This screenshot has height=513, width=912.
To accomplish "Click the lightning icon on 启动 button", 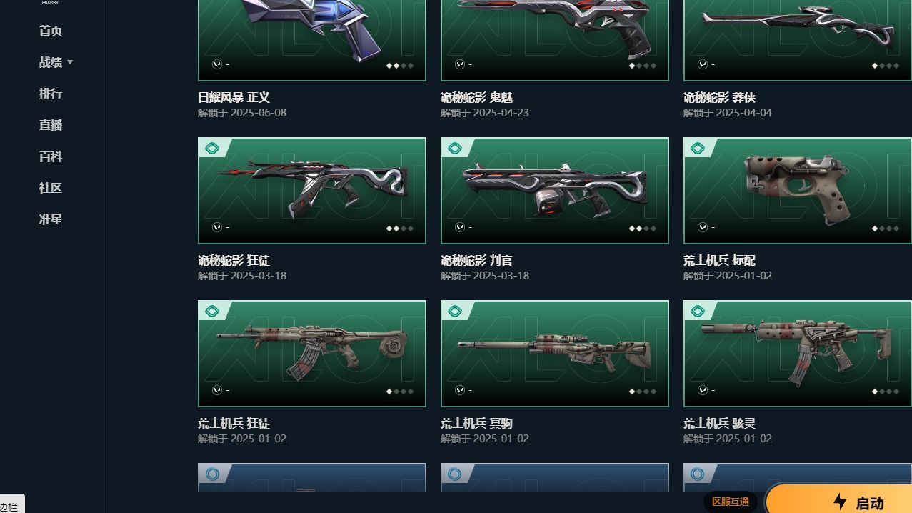I will [x=840, y=502].
